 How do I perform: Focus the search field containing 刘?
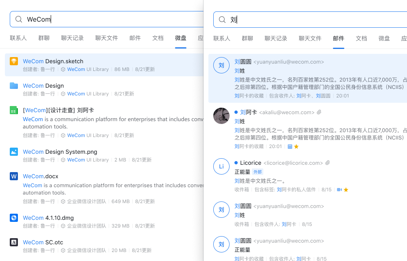coord(310,20)
